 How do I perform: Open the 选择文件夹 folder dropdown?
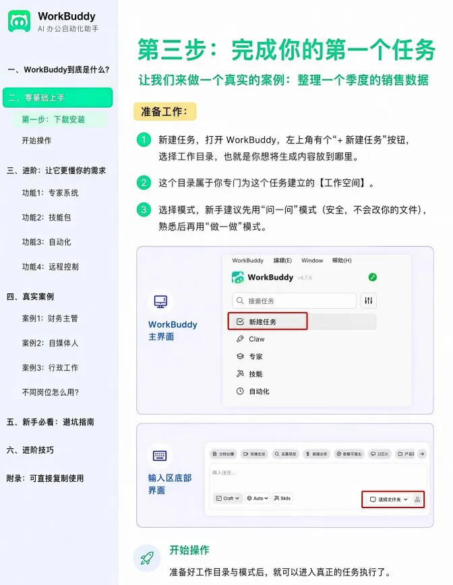(x=388, y=499)
